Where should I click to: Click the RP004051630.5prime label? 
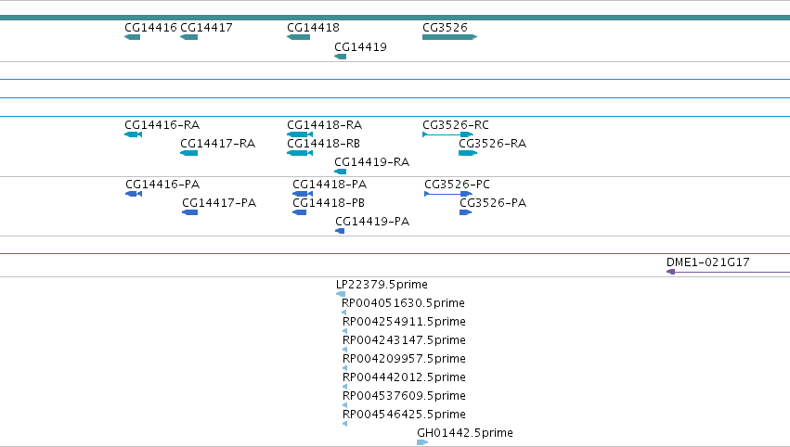403,303
